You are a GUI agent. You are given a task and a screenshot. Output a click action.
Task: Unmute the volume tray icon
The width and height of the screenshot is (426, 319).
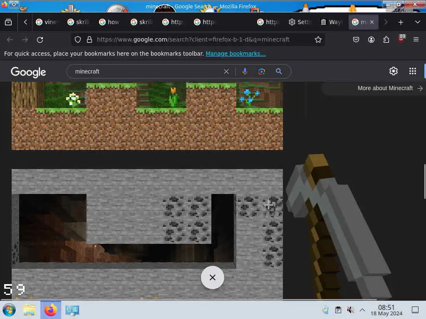tap(350, 310)
